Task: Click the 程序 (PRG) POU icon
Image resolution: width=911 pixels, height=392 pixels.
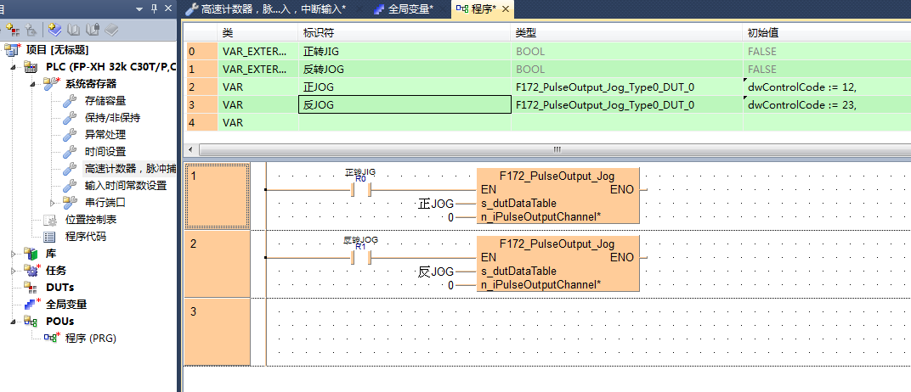Action: 50,338
